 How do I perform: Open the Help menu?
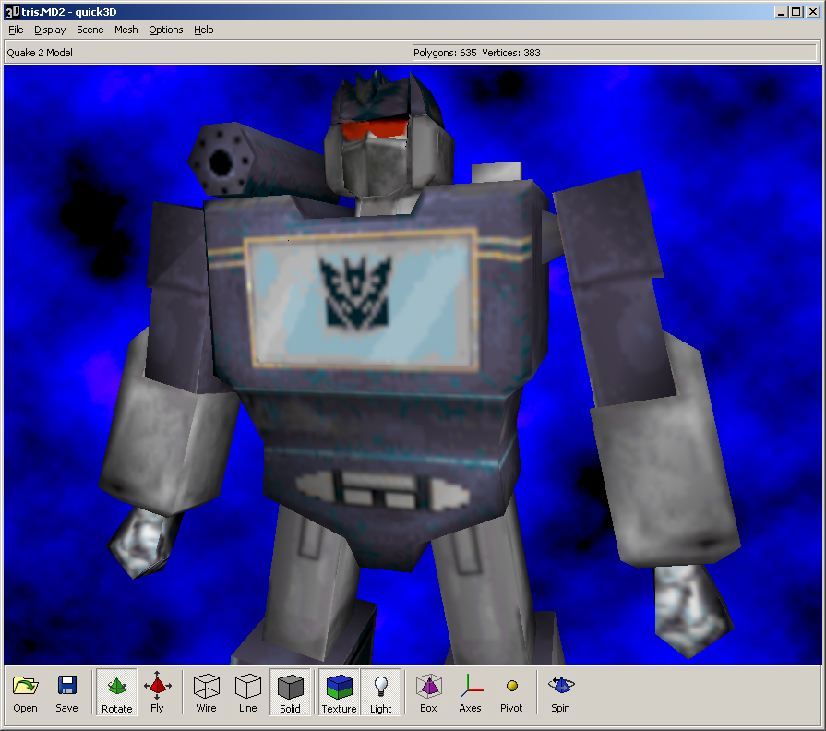click(204, 30)
